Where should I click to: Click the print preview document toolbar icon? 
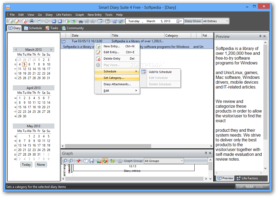(x=39, y=21)
